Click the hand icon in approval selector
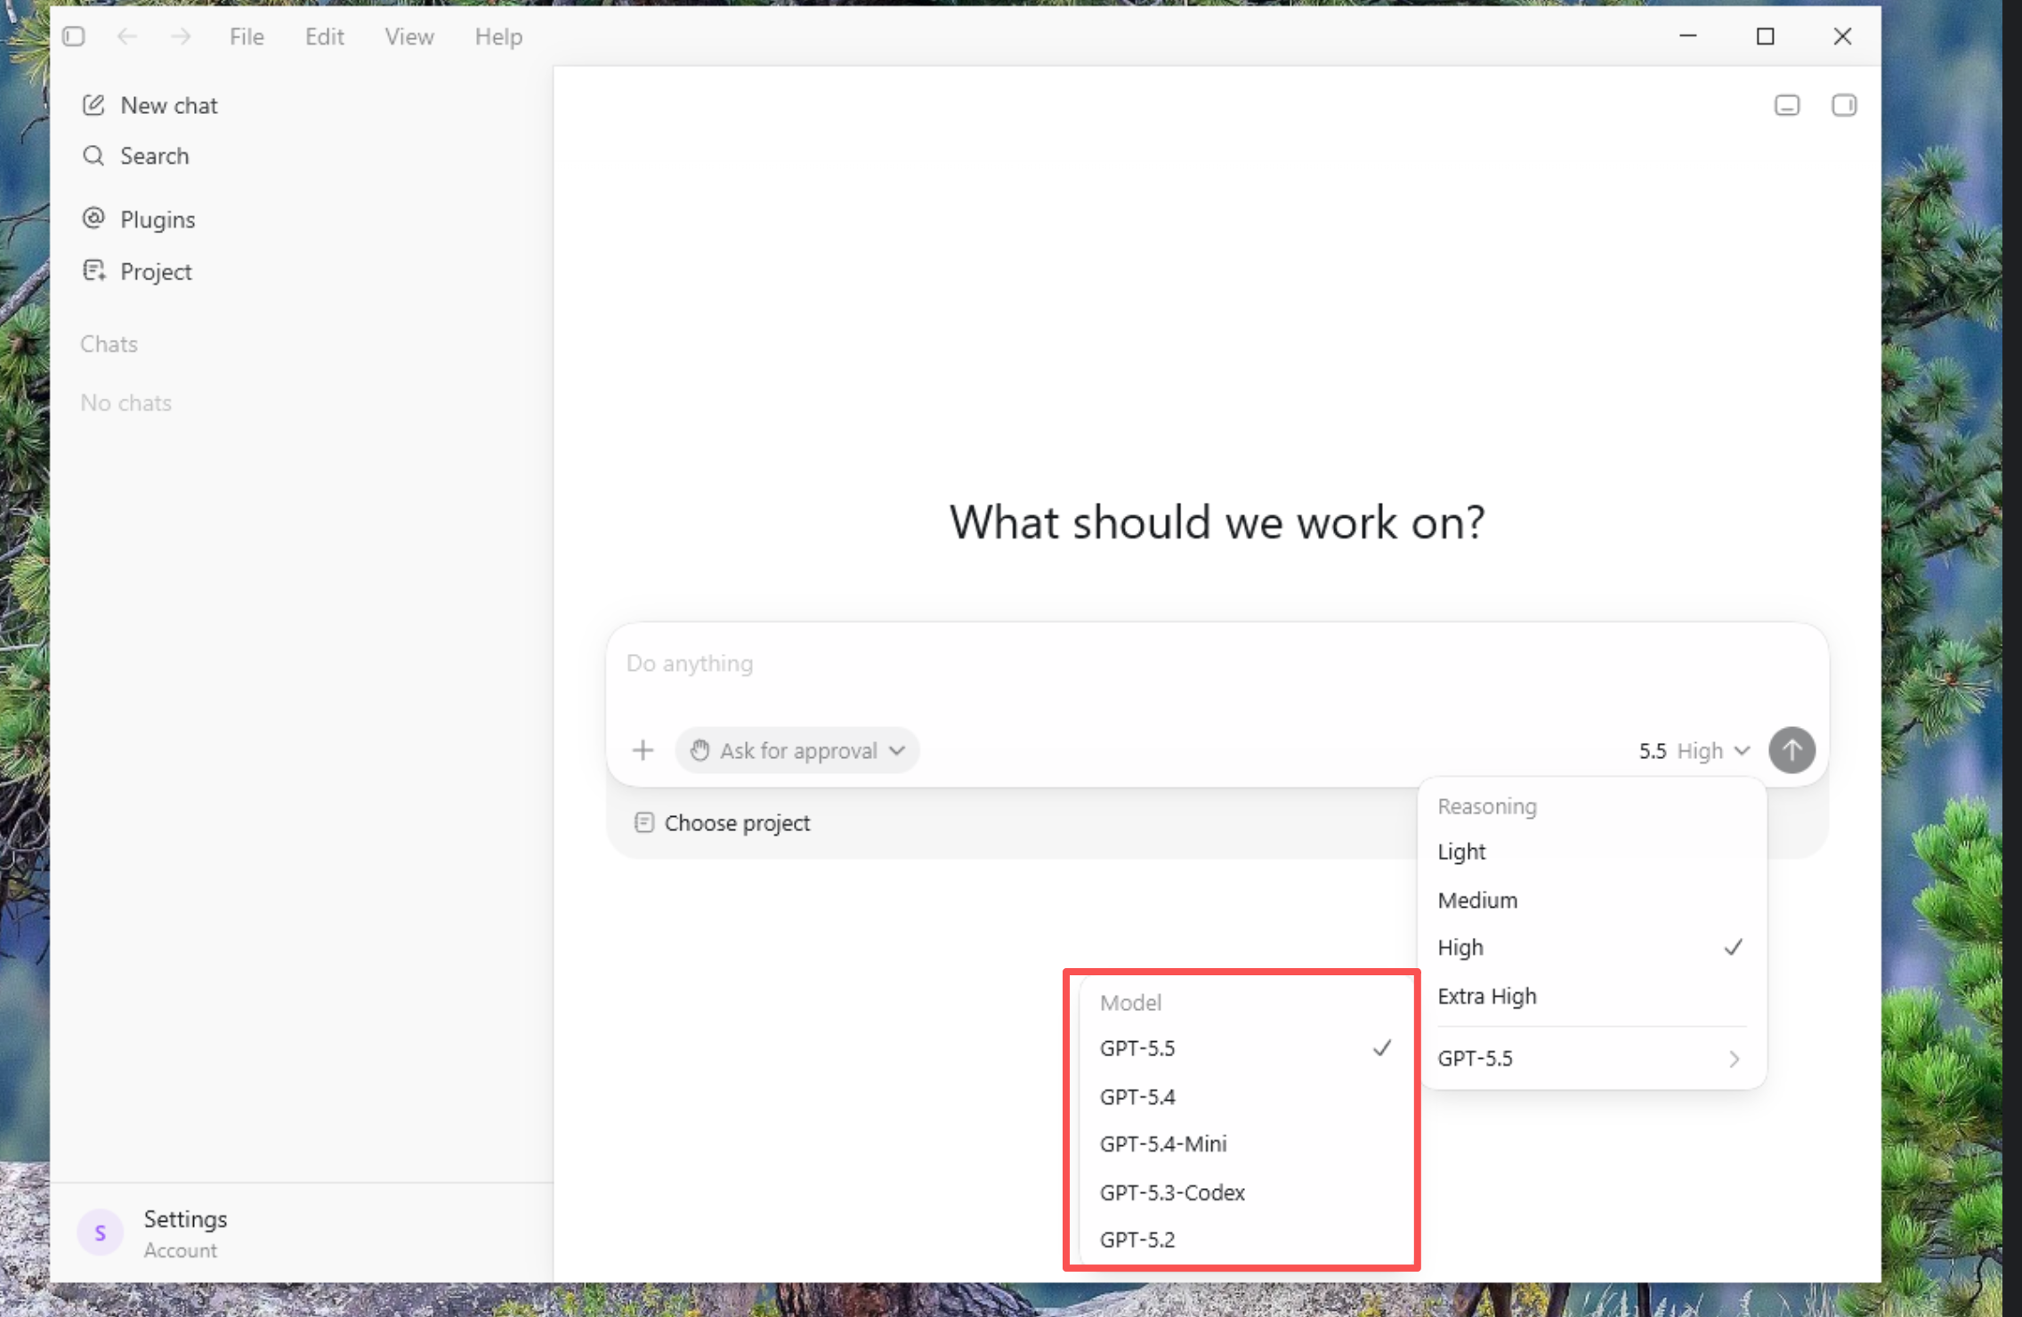 [x=700, y=750]
